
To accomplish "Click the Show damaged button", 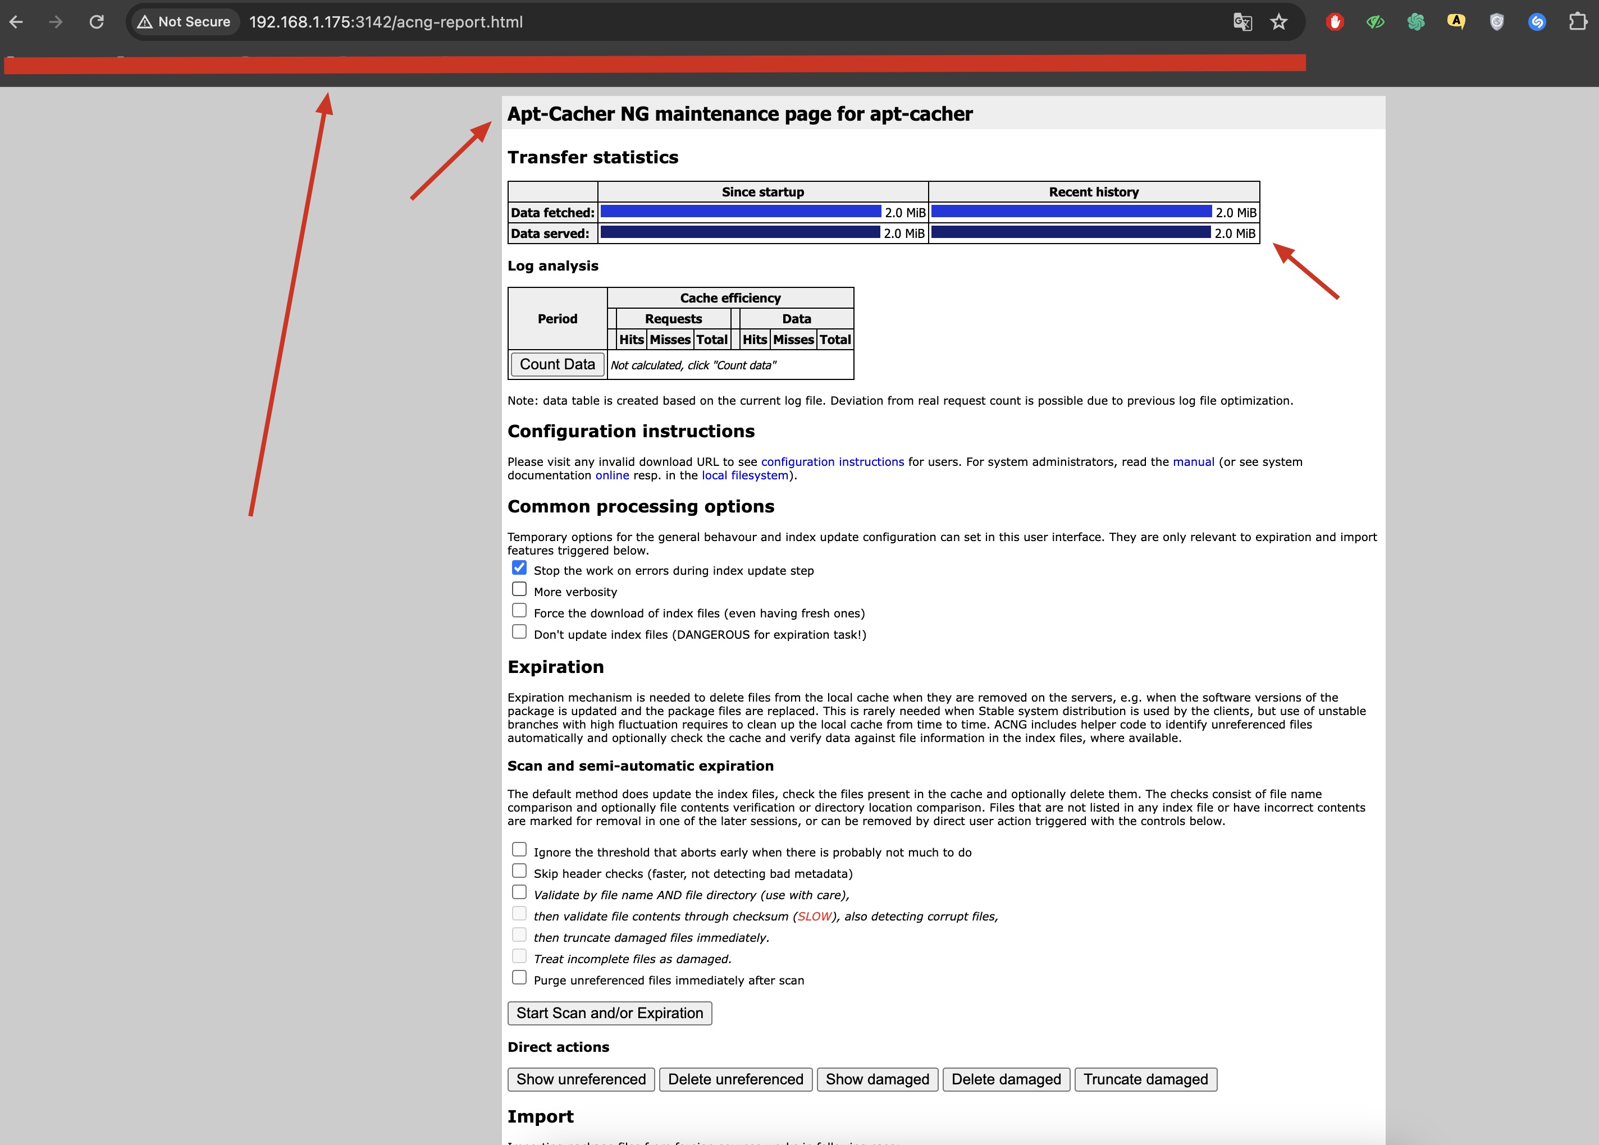I will (x=877, y=1079).
